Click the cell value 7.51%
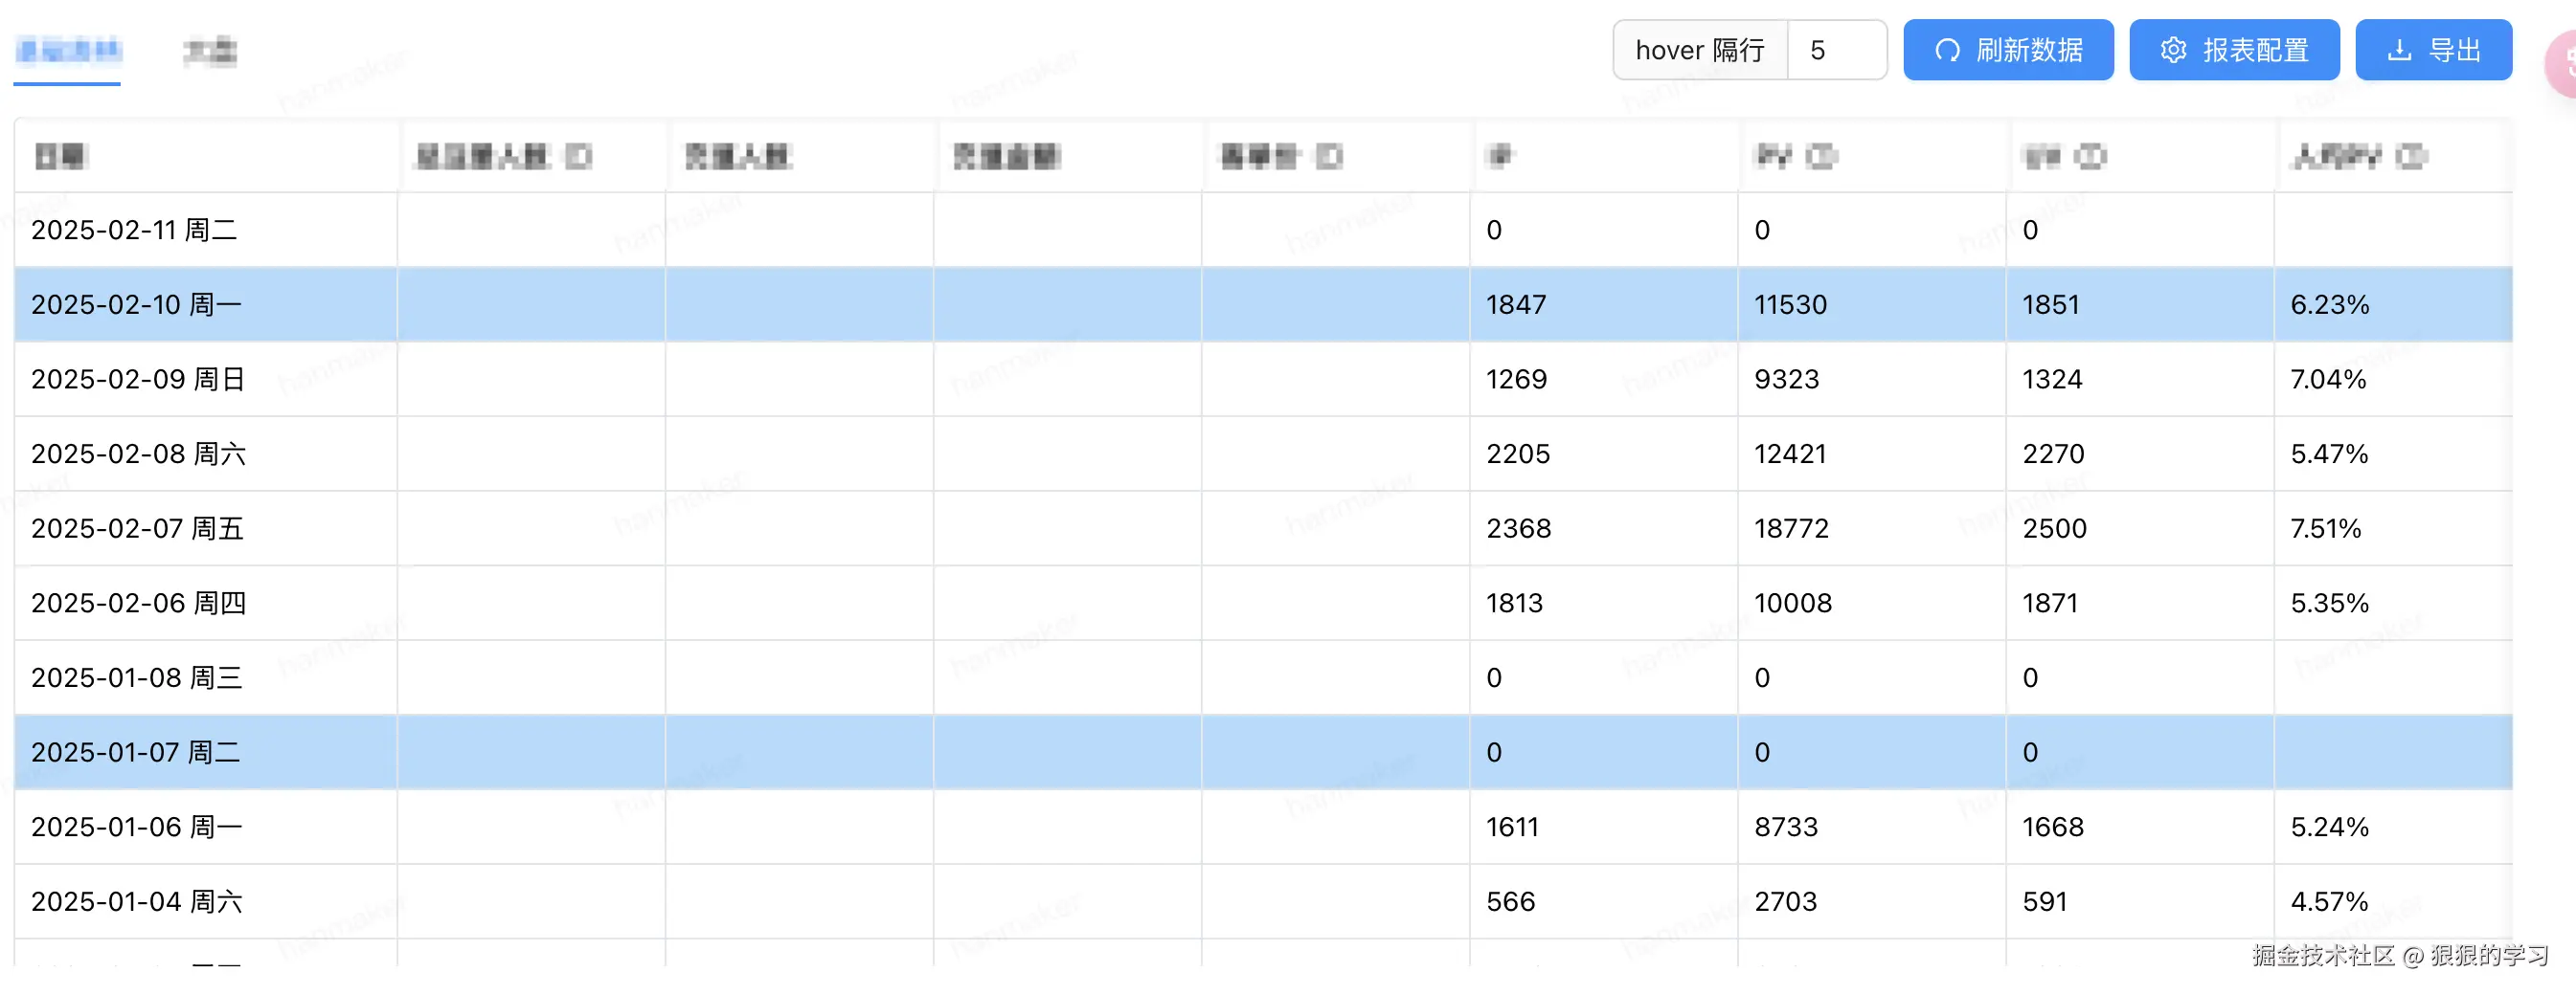Image resolution: width=2576 pixels, height=995 pixels. click(2326, 528)
